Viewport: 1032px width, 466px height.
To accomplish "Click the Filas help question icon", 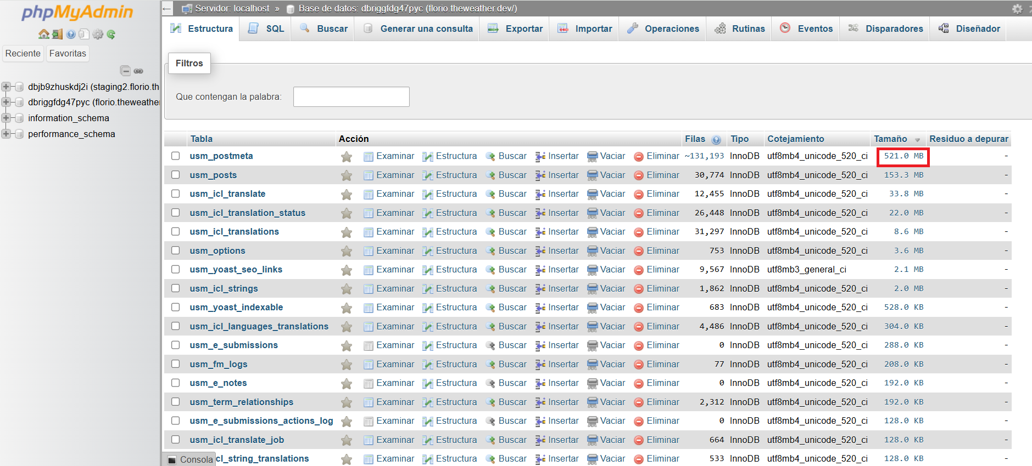I will (716, 140).
